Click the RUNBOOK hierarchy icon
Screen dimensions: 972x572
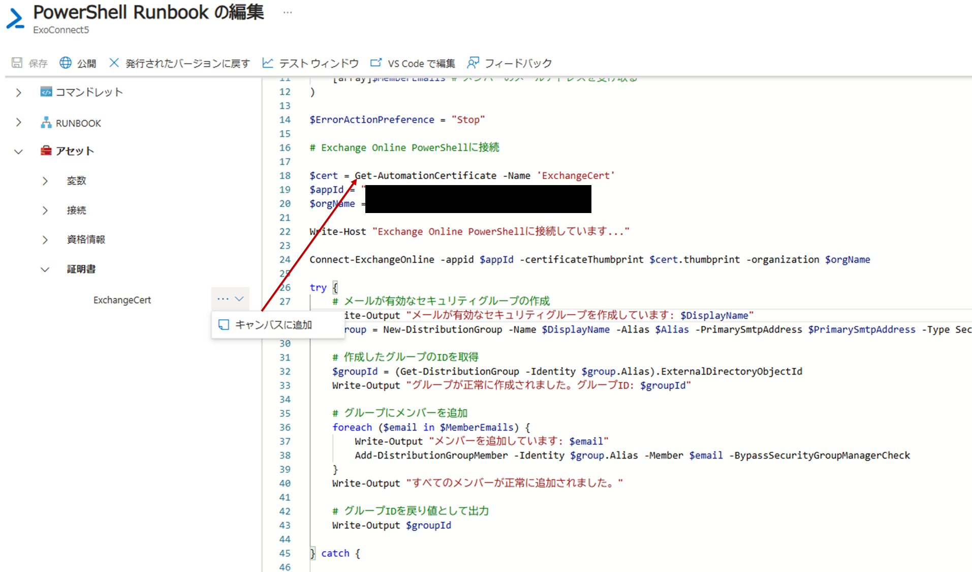tap(46, 123)
